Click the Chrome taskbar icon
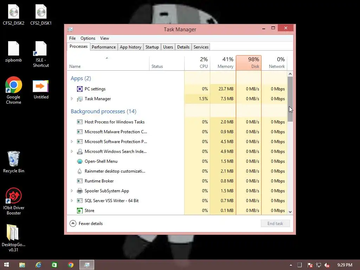This screenshot has height=270, width=360. [x=71, y=265]
